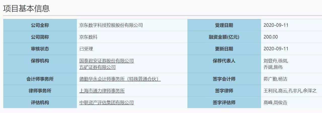Select the signing appraisers 高峰,周俊垚
The width and height of the screenshot is (322, 113).
tap(275, 102)
